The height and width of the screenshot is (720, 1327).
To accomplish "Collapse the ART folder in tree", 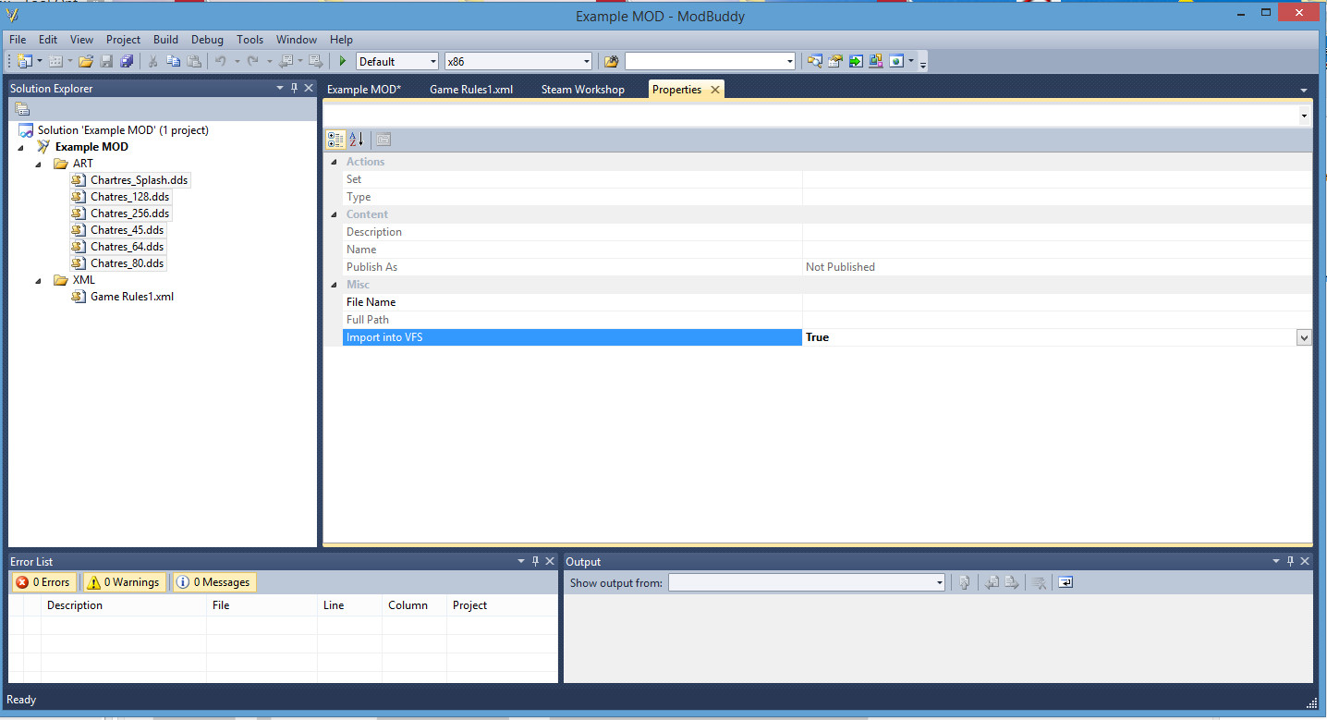I will click(38, 164).
